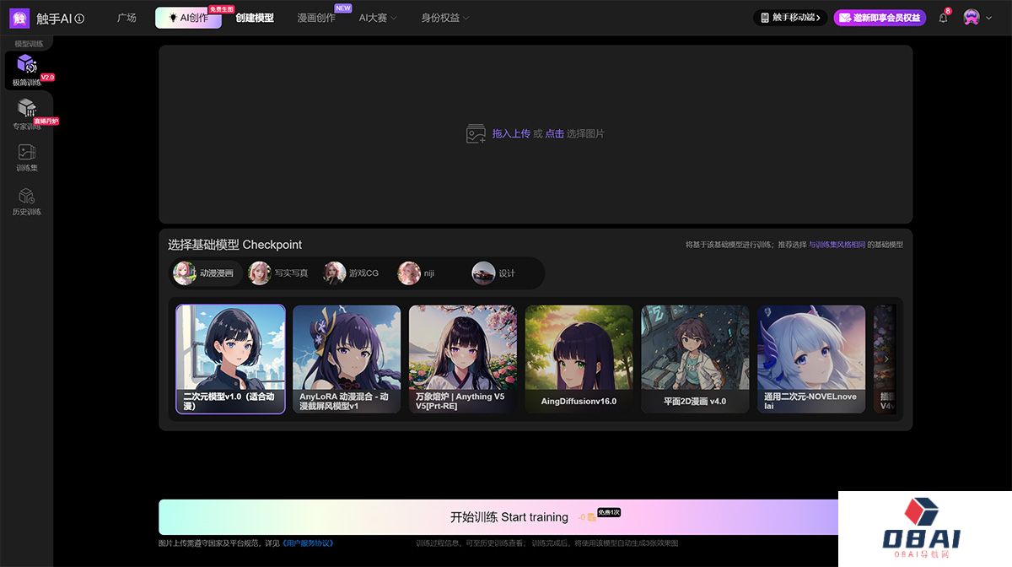Select the niji category tab

(417, 273)
